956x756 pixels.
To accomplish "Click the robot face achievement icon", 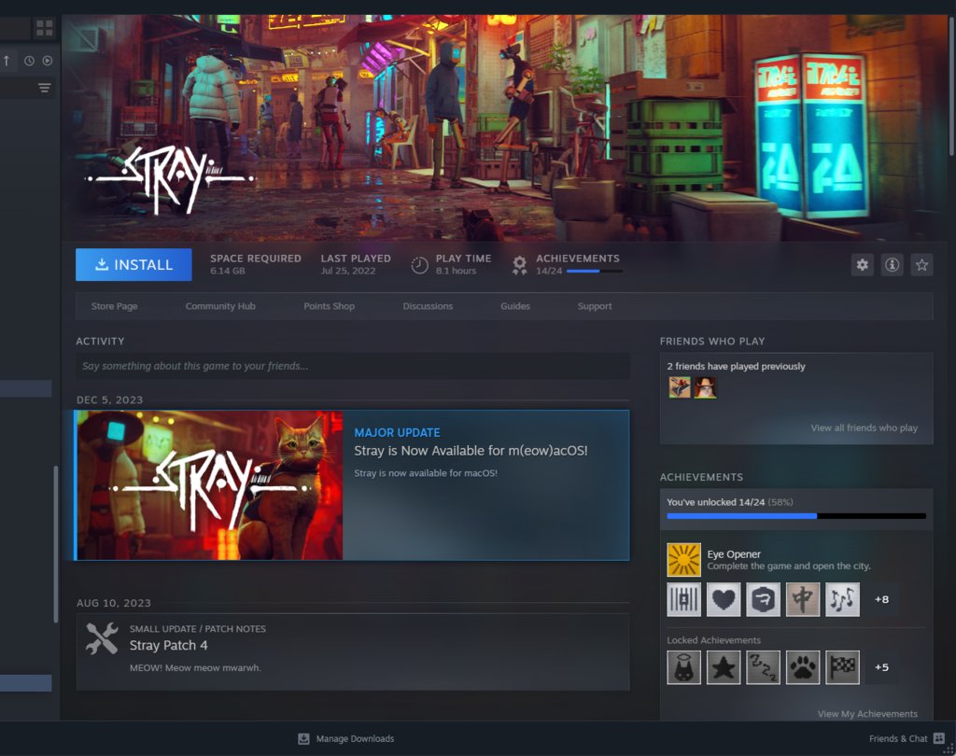I will 763,599.
